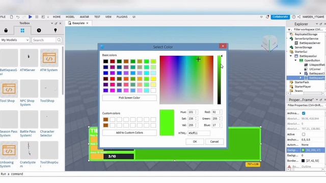Click the Filter workspace field in Explorer
Screen dimensions: 326x183
[309, 29]
